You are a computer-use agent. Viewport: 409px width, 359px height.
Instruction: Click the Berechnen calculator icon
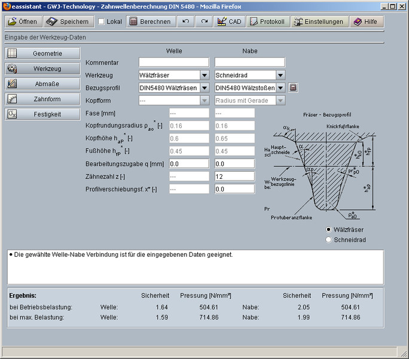pos(133,22)
